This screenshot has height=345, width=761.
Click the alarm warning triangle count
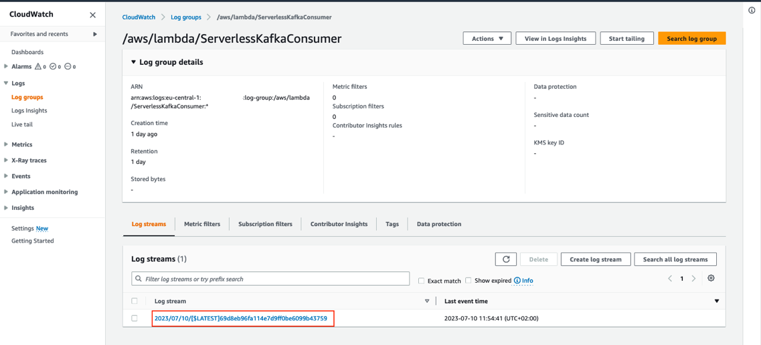[x=40, y=66]
